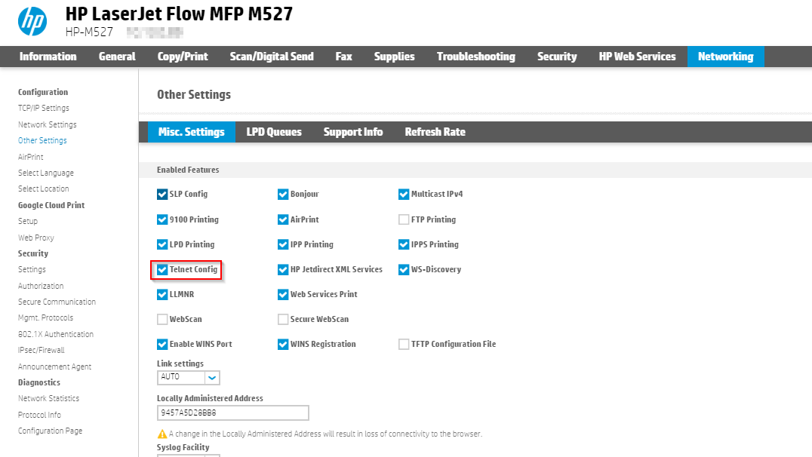Go to the Troubleshooting tab
Screen dimensions: 812x457
coord(475,57)
